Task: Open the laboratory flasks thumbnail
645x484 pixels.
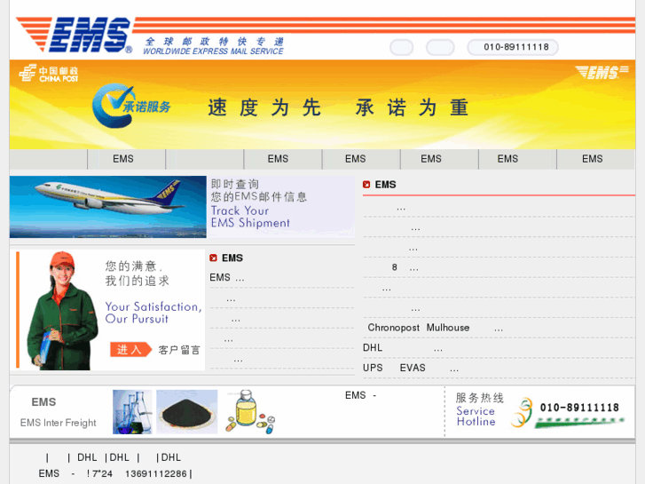Action: coord(132,412)
